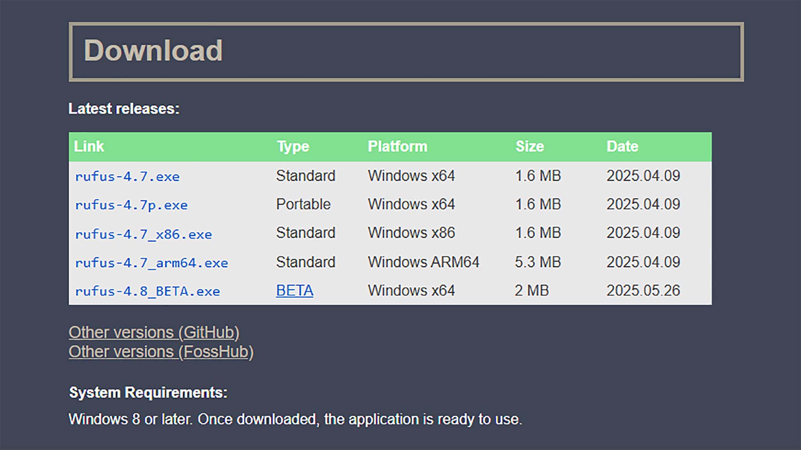Screen dimensions: 801x450
Task: Select 1.6 MB size in rufus-4.7p.exe row
Action: point(538,204)
